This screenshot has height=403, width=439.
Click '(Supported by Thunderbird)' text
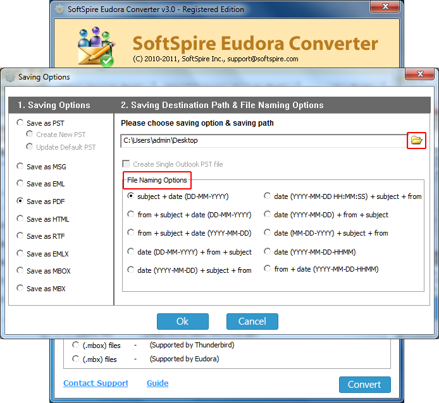(192, 345)
